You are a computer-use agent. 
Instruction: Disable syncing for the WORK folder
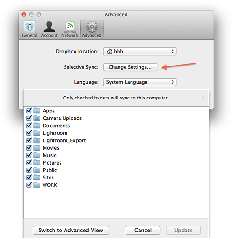[x=29, y=185]
